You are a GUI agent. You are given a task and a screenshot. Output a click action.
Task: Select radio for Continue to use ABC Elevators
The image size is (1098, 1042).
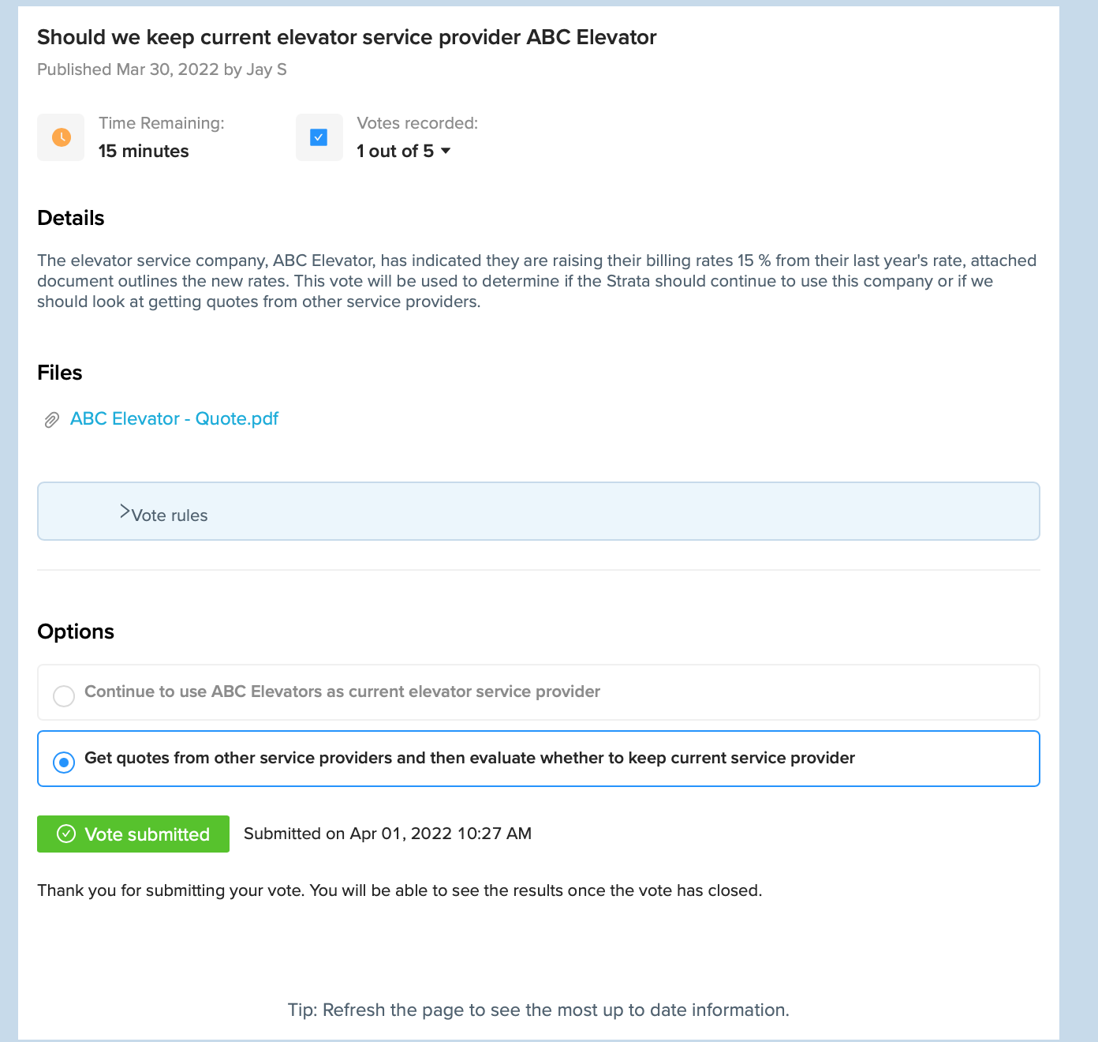[x=64, y=696]
